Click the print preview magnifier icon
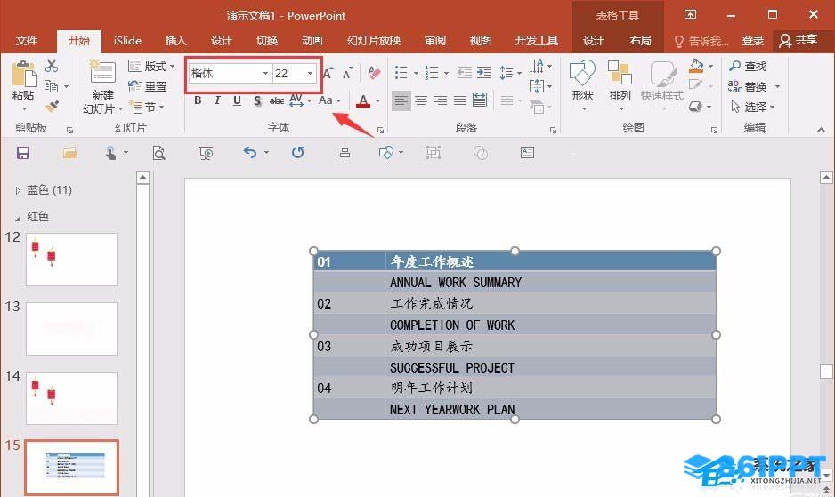This screenshot has width=835, height=497. click(158, 153)
